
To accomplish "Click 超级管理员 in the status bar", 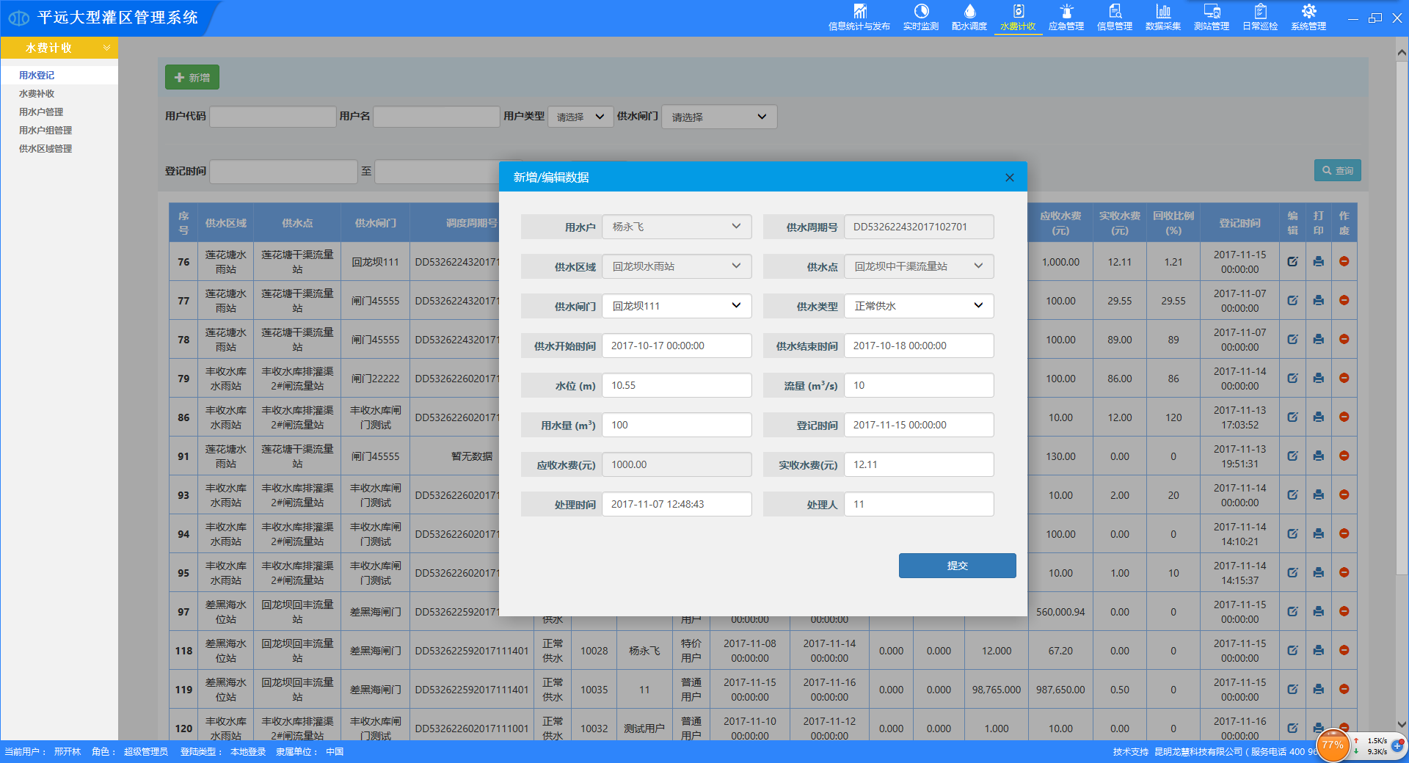I will click(146, 752).
